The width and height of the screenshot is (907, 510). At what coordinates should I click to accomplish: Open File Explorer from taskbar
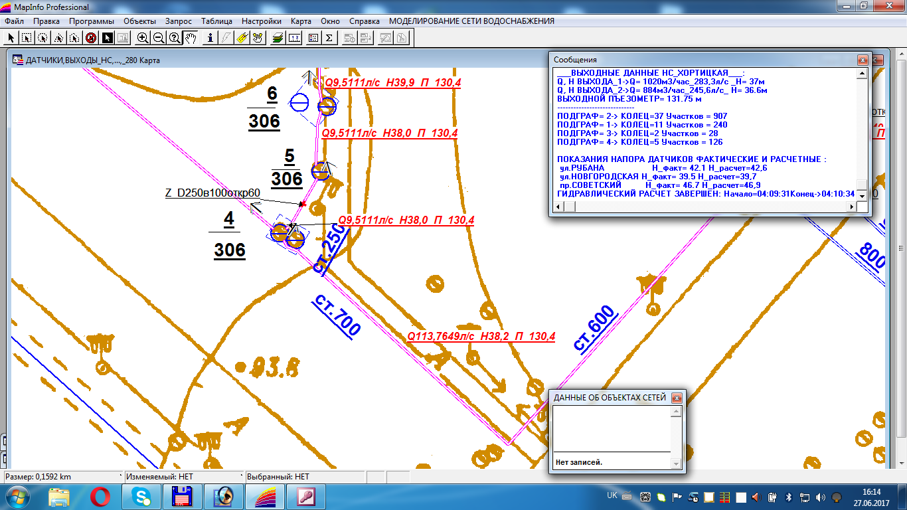[x=60, y=497]
